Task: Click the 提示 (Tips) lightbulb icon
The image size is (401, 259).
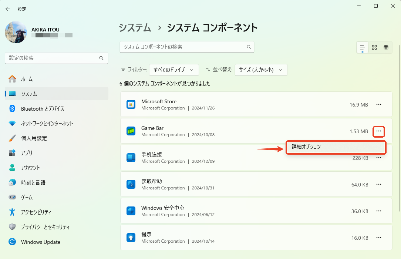Action: pyautogui.click(x=130, y=238)
